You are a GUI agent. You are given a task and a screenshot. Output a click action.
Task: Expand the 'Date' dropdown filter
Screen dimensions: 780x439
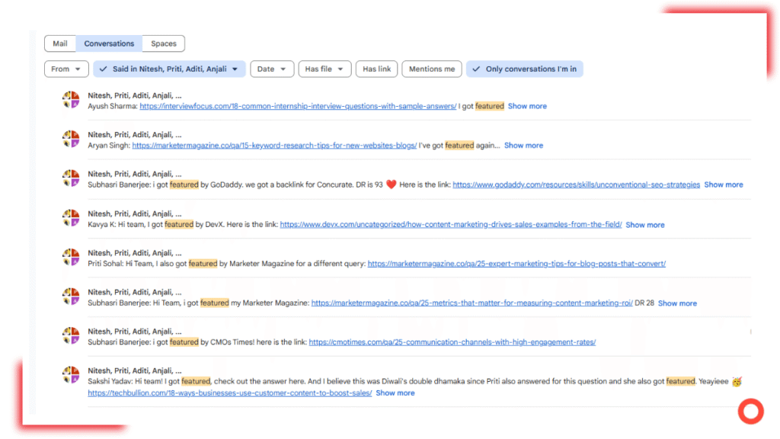(272, 69)
